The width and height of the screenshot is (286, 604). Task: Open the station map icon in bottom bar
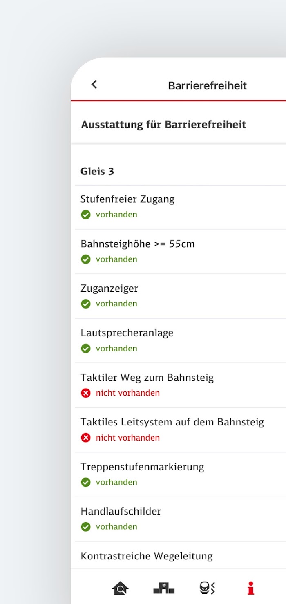pyautogui.click(x=164, y=588)
